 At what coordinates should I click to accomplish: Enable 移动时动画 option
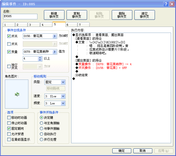click(x=9, y=118)
